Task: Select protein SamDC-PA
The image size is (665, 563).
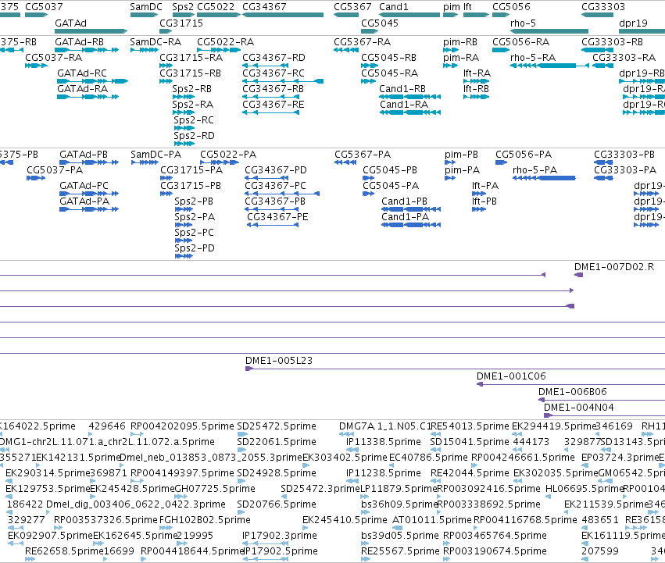Action: coord(145,162)
